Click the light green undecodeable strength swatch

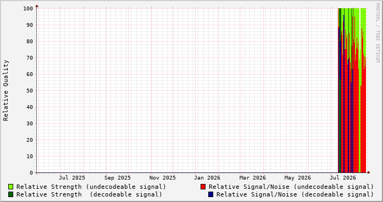pyautogui.click(x=11, y=187)
